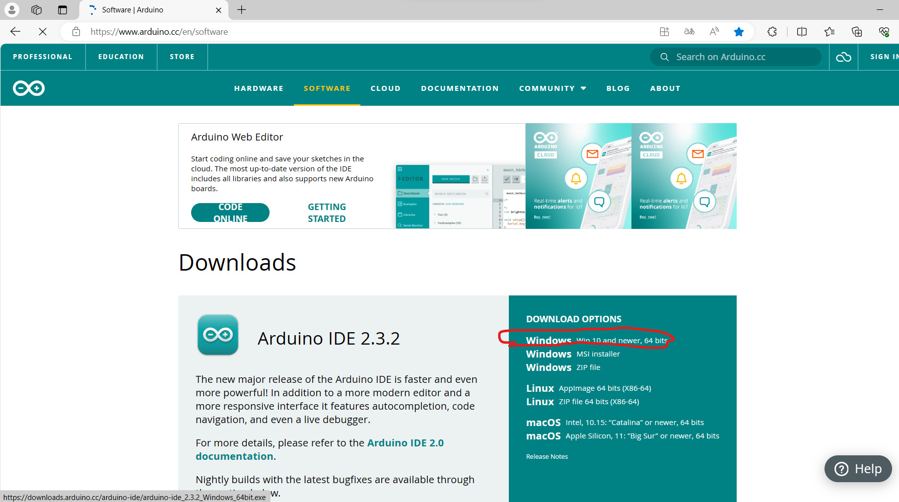Go back to previous page
The image size is (899, 502).
point(15,32)
